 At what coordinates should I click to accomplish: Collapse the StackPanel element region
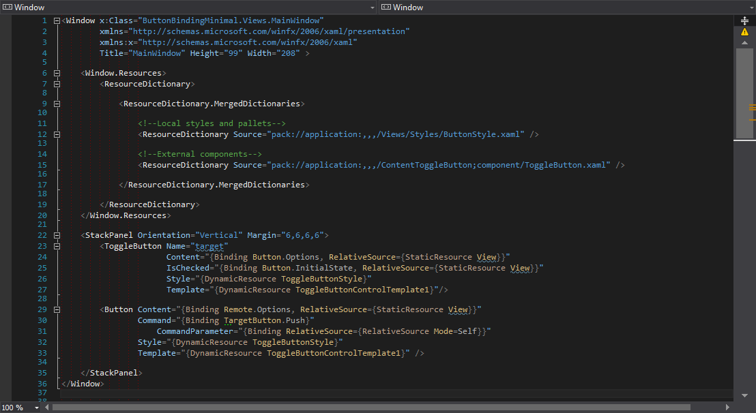point(57,234)
